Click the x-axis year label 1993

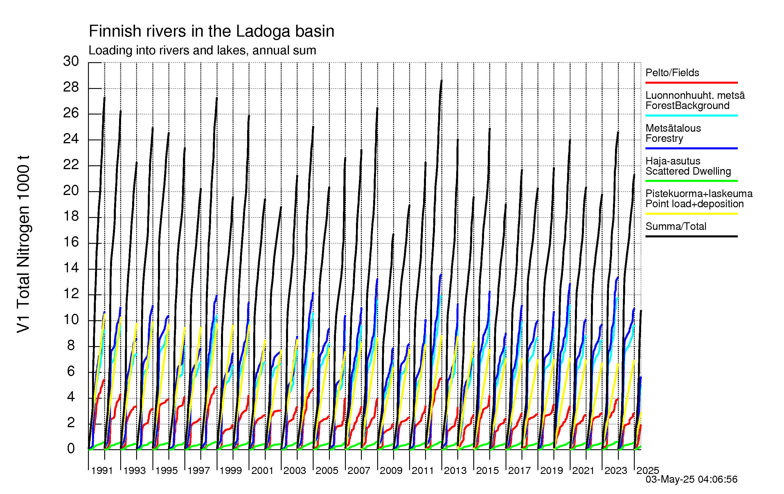tap(134, 470)
